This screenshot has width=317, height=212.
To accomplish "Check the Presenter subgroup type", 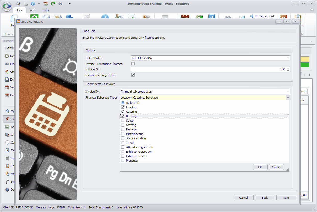I will pyautogui.click(x=123, y=161).
